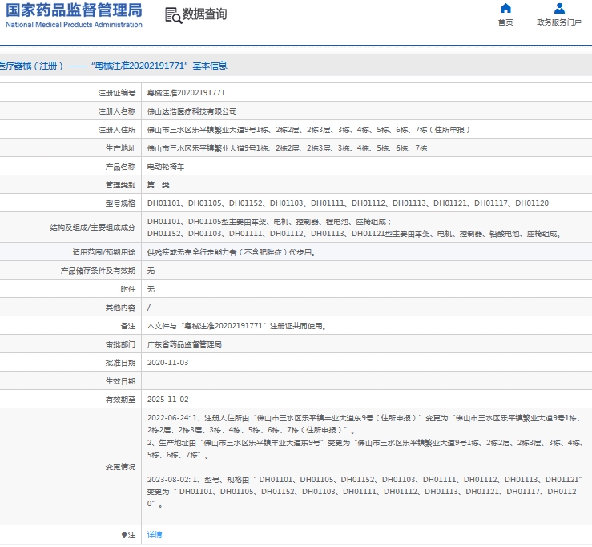Select approval date 2020-11-03

pos(167,363)
